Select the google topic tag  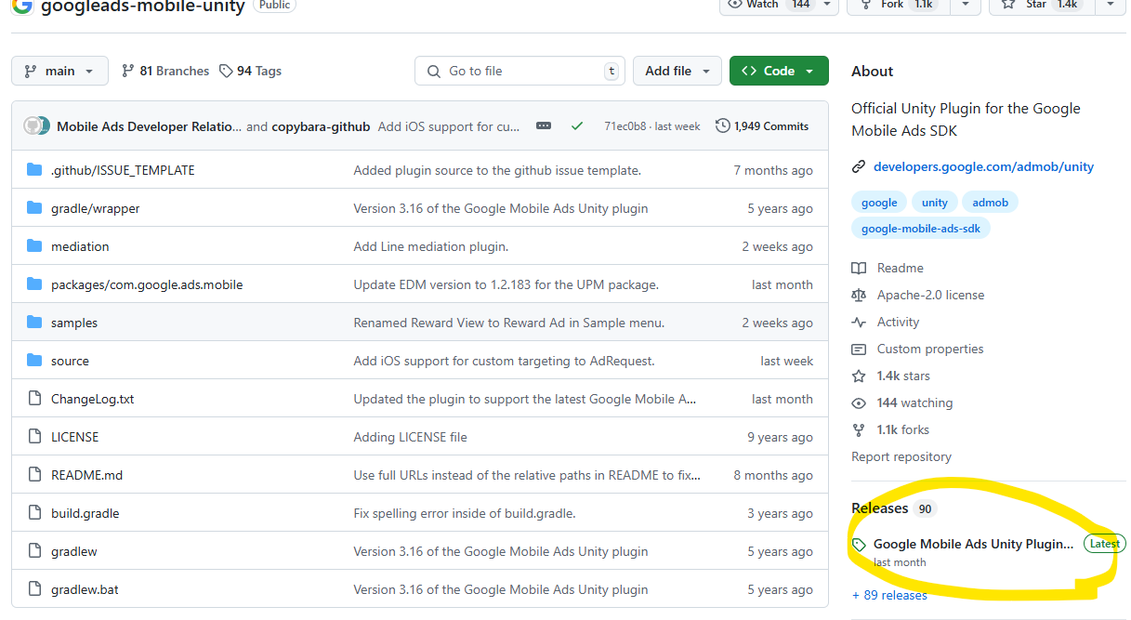(879, 203)
